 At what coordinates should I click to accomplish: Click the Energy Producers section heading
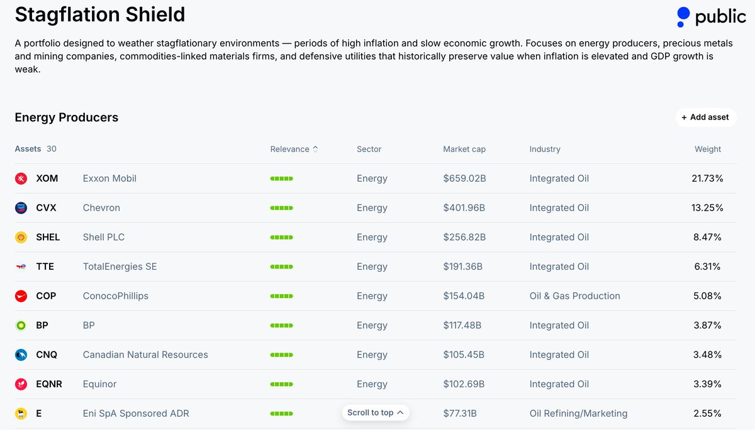tap(67, 118)
